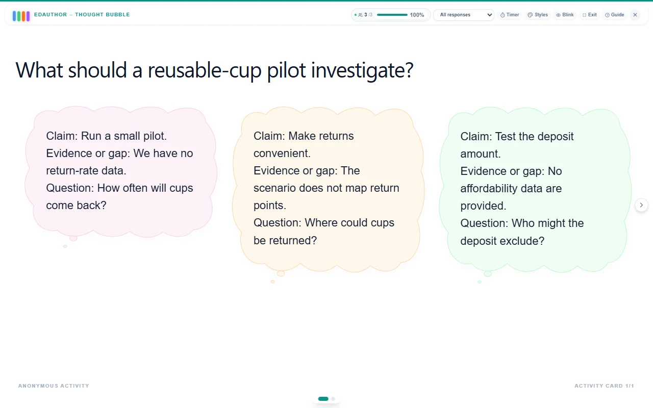
Task: Click the EdAuthor colorful bars logo
Action: [x=21, y=16]
